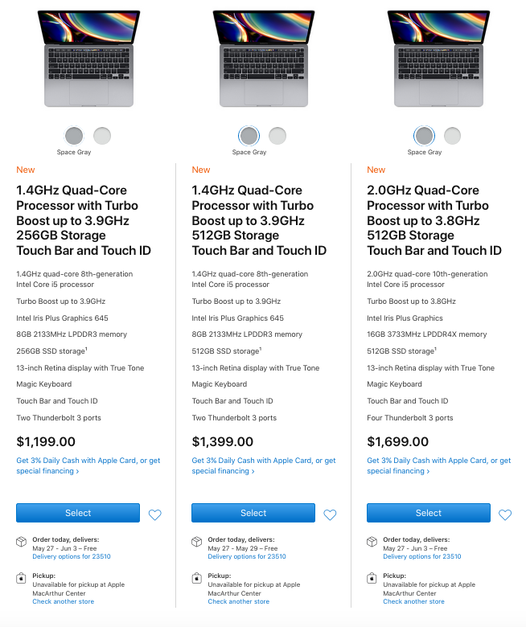The width and height of the screenshot is (526, 627).
Task: Choose Silver color for the $1,399.00 model
Action: coord(277,135)
